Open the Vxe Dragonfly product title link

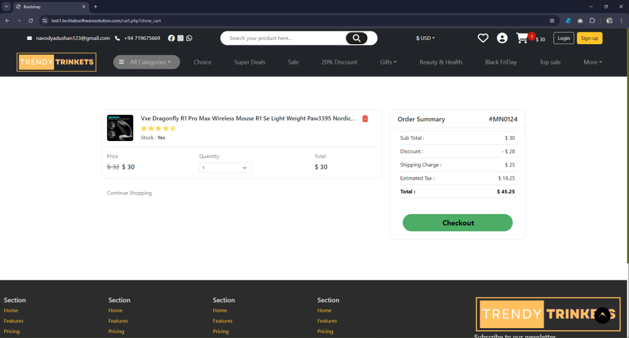tap(248, 118)
